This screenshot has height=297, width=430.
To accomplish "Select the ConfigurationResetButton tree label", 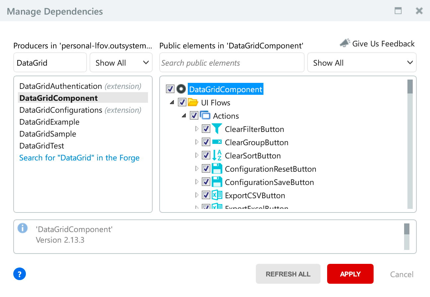I will coord(270,169).
